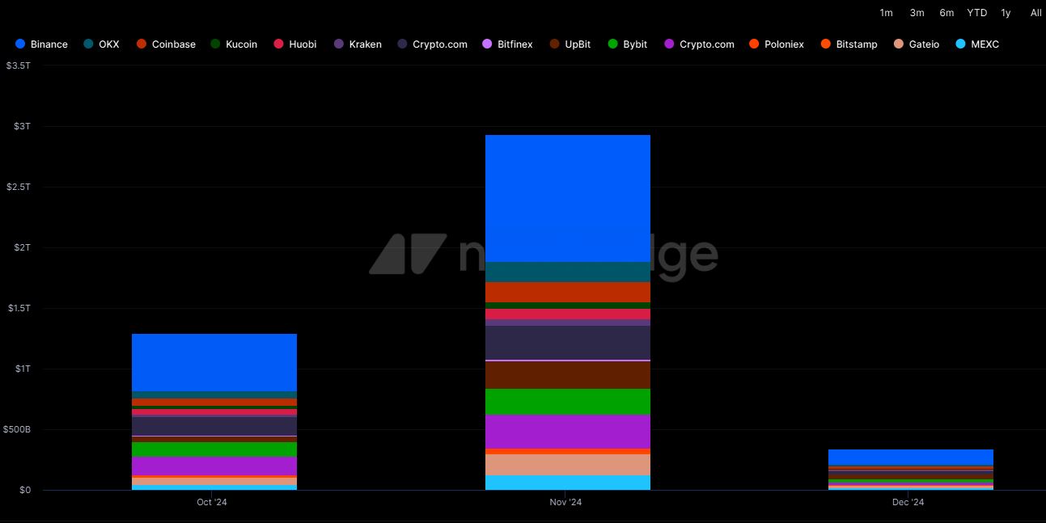Image resolution: width=1046 pixels, height=523 pixels.
Task: Click Binance blue segment of Nov '24 bar
Action: 567,198
